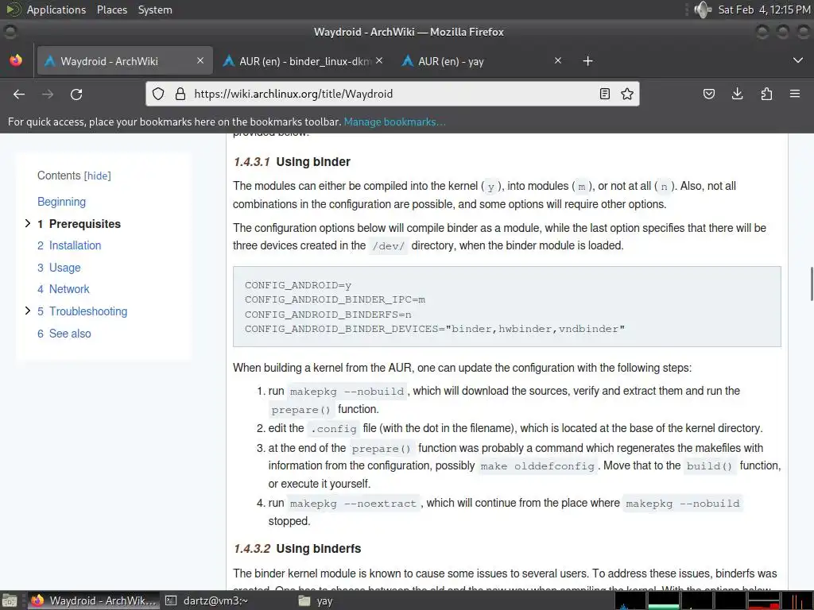Go to 1 Prerequisites section
Screen dimensions: 814x610
click(79, 224)
